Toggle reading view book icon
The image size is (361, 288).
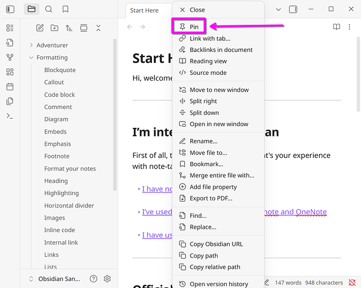(337, 27)
